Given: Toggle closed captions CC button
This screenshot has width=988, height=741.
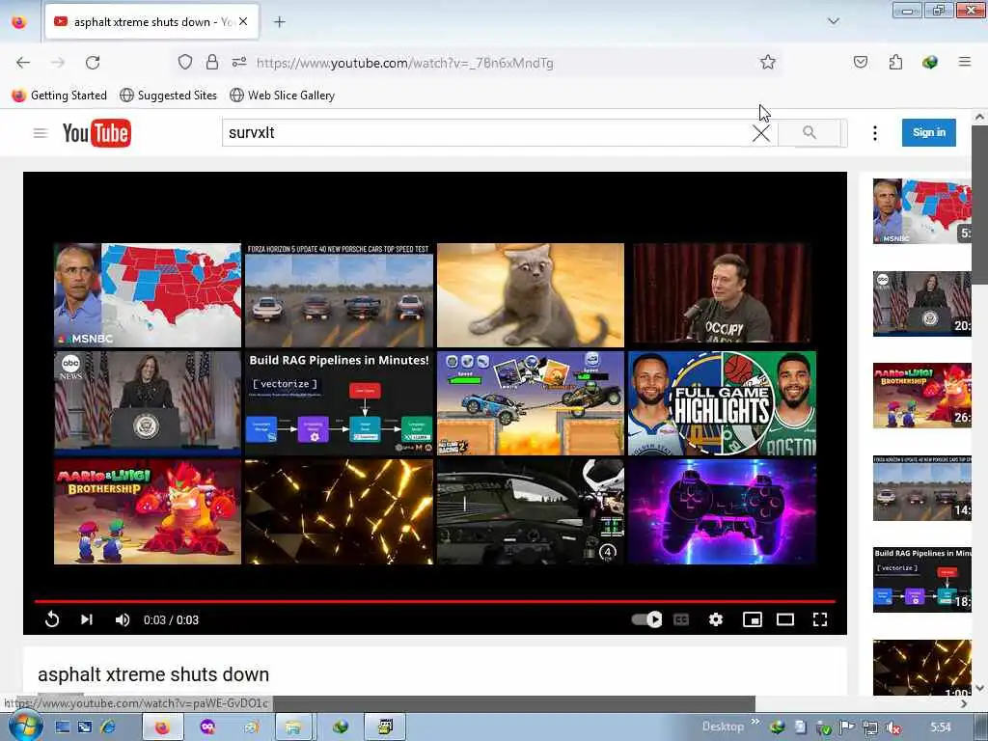Looking at the screenshot, I should [x=681, y=619].
